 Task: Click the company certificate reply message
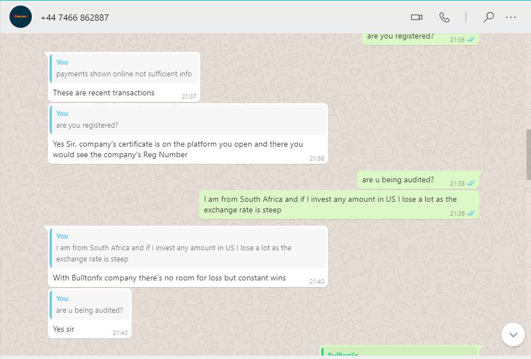click(177, 149)
